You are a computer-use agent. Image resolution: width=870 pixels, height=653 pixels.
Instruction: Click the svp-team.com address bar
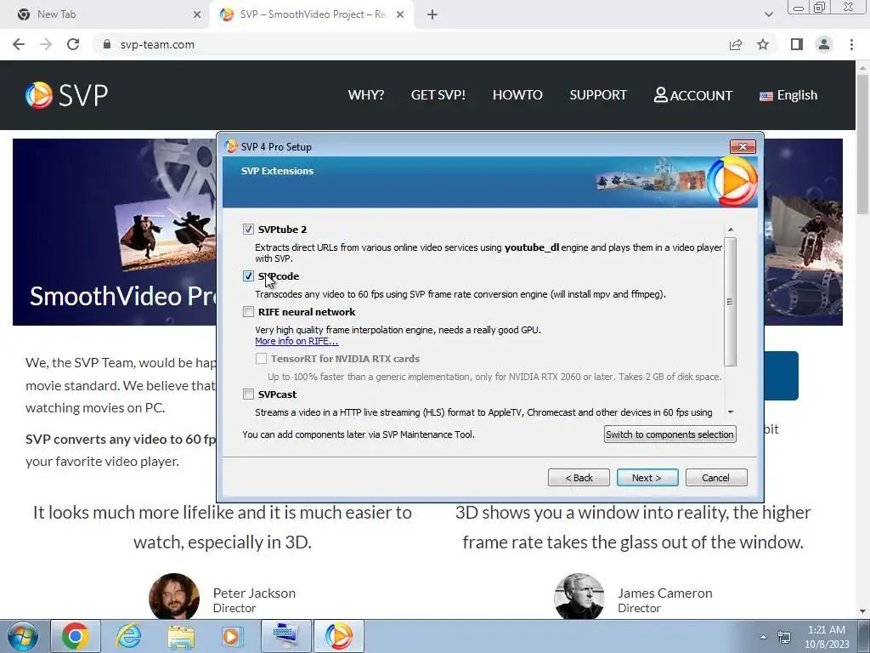click(x=410, y=44)
